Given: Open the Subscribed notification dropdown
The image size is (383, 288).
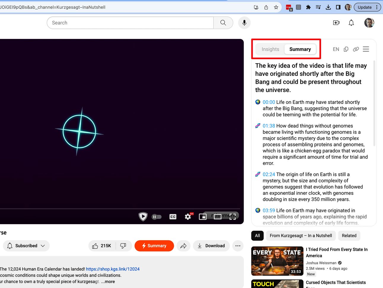Looking at the screenshot, I should [x=26, y=246].
